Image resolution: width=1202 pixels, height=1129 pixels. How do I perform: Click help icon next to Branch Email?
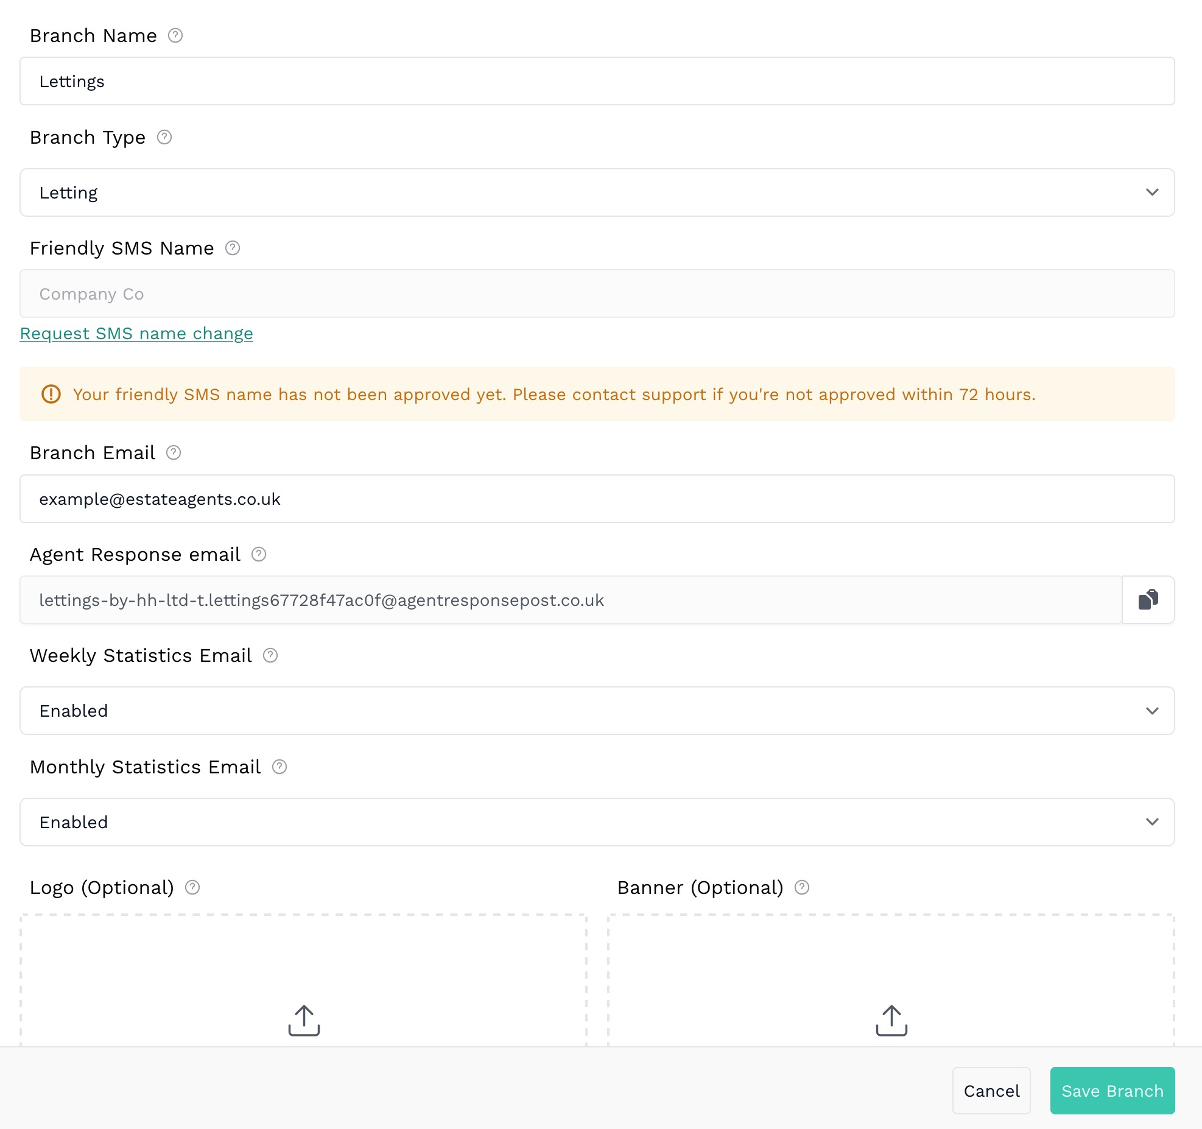[174, 452]
